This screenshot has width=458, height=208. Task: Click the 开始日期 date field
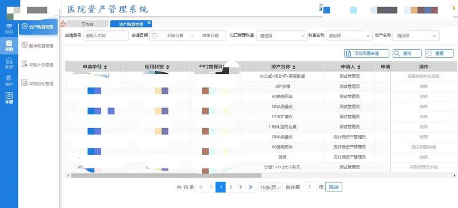click(x=175, y=35)
